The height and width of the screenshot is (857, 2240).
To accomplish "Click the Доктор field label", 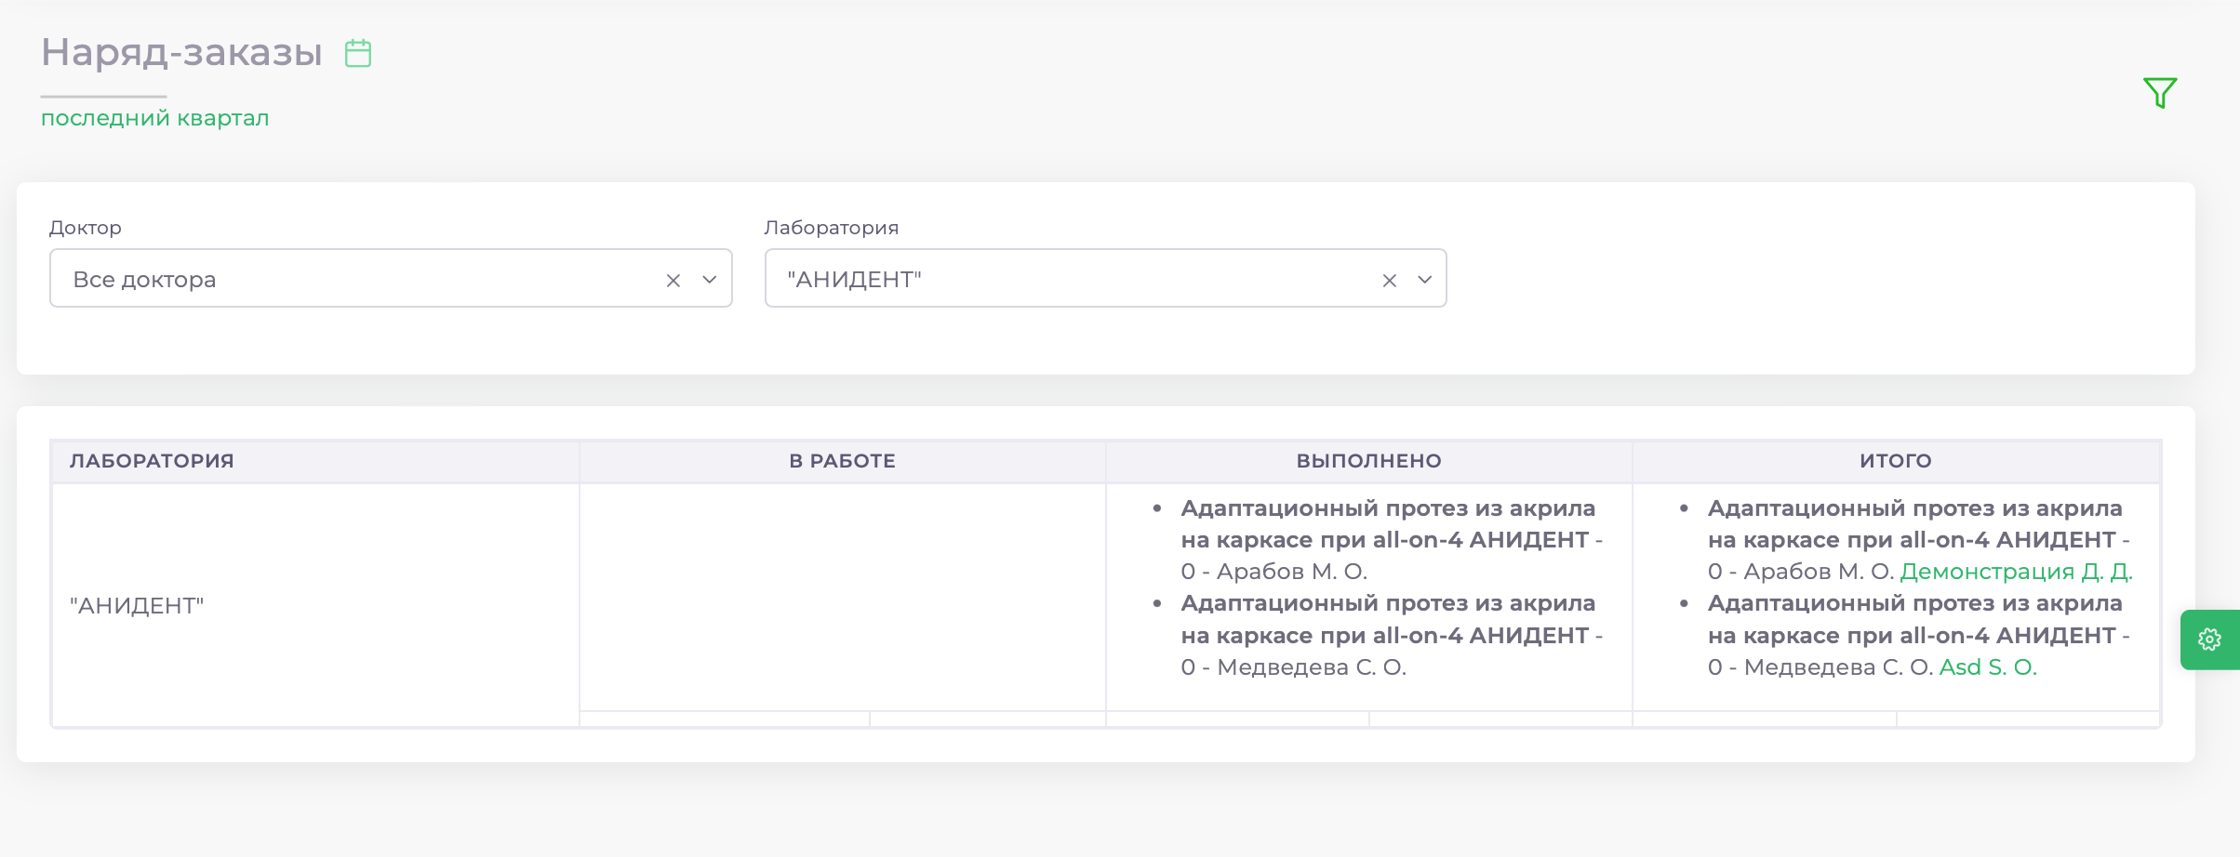I will tap(86, 228).
